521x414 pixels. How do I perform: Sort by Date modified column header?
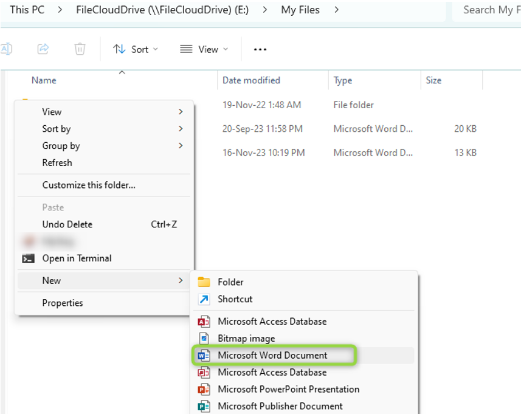[251, 80]
